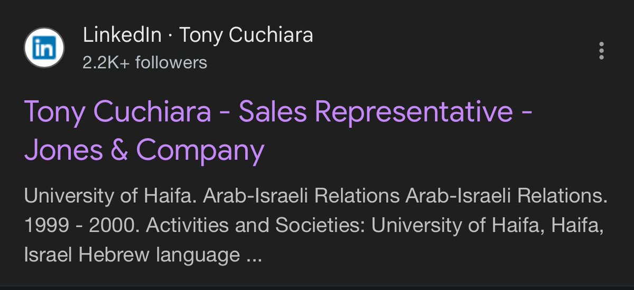Open the three-dot more options menu
Image resolution: width=634 pixels, height=290 pixels.
click(601, 50)
